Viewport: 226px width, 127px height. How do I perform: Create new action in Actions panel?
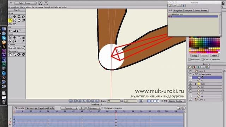170,6
